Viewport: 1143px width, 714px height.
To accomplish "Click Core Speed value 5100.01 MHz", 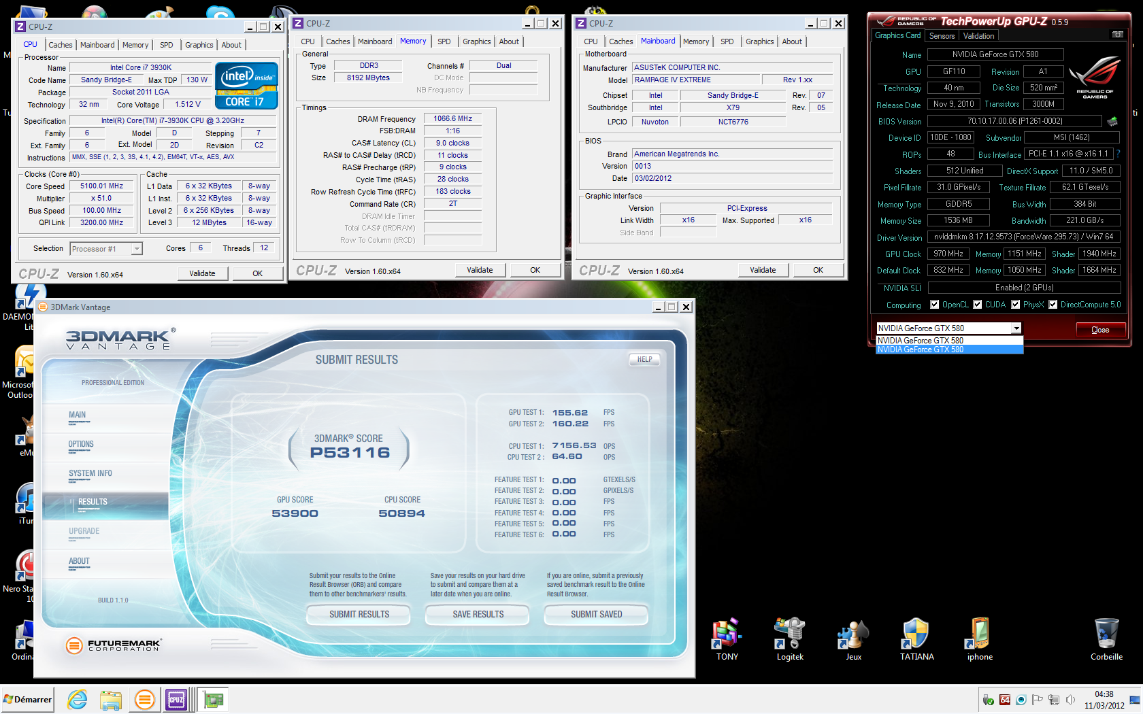I will (x=102, y=186).
